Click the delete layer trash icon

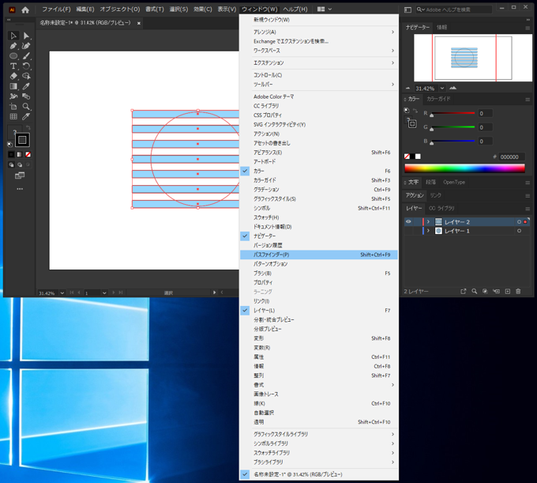(518, 292)
